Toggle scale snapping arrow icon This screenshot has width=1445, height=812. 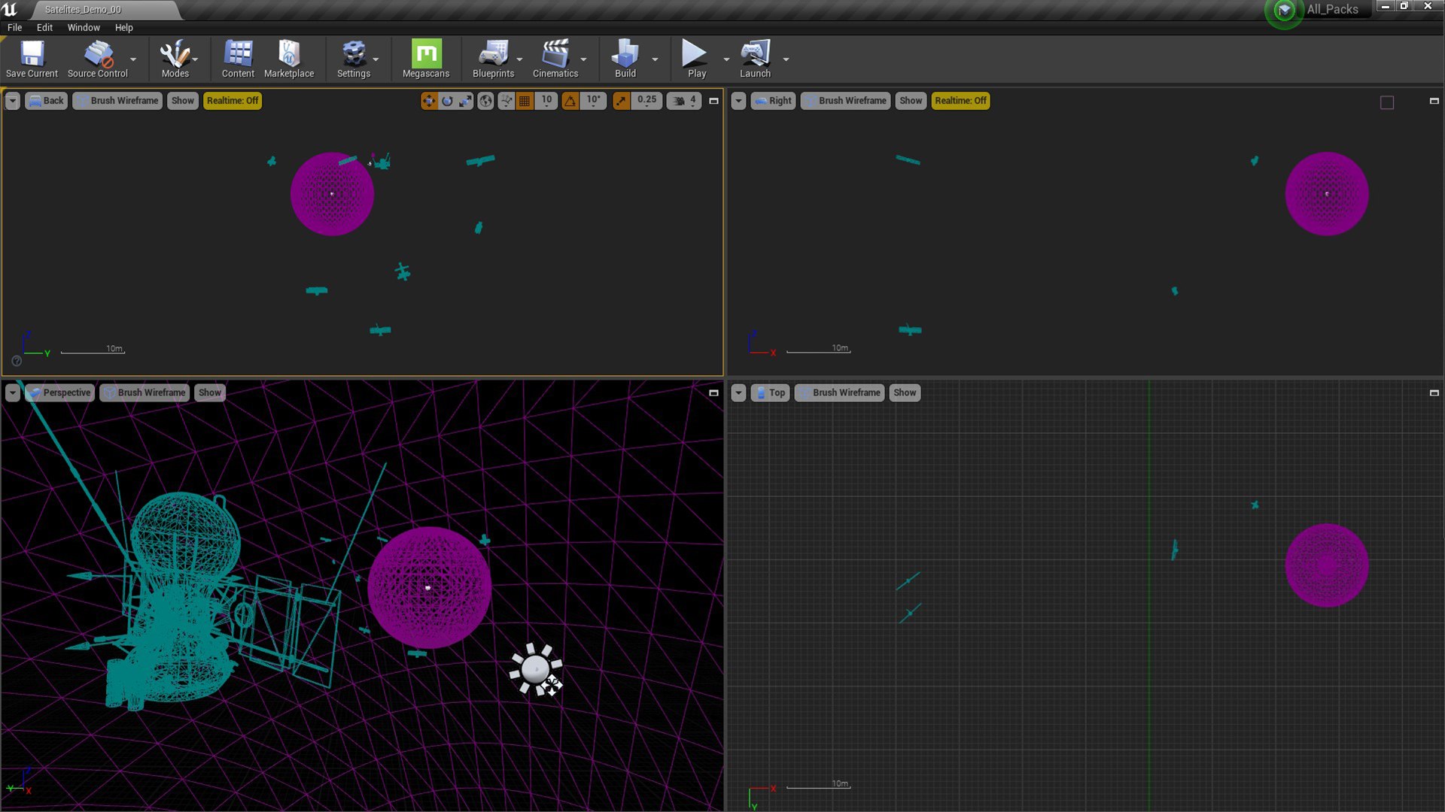(621, 101)
